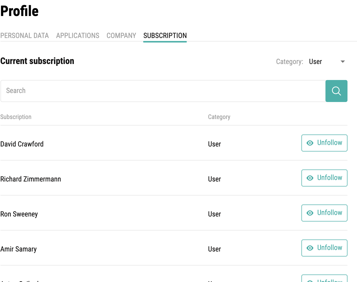
Task: Select the Subscription tab
Action: pos(165,36)
